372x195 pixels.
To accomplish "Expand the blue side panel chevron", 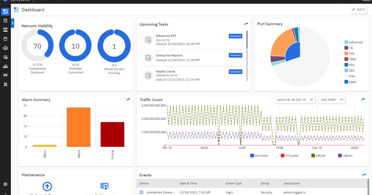I will [12, 23].
